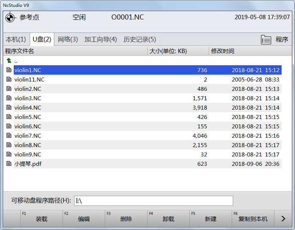Click size value 4,046 of violin7.NC
295x230 pixels.
click(x=200, y=136)
